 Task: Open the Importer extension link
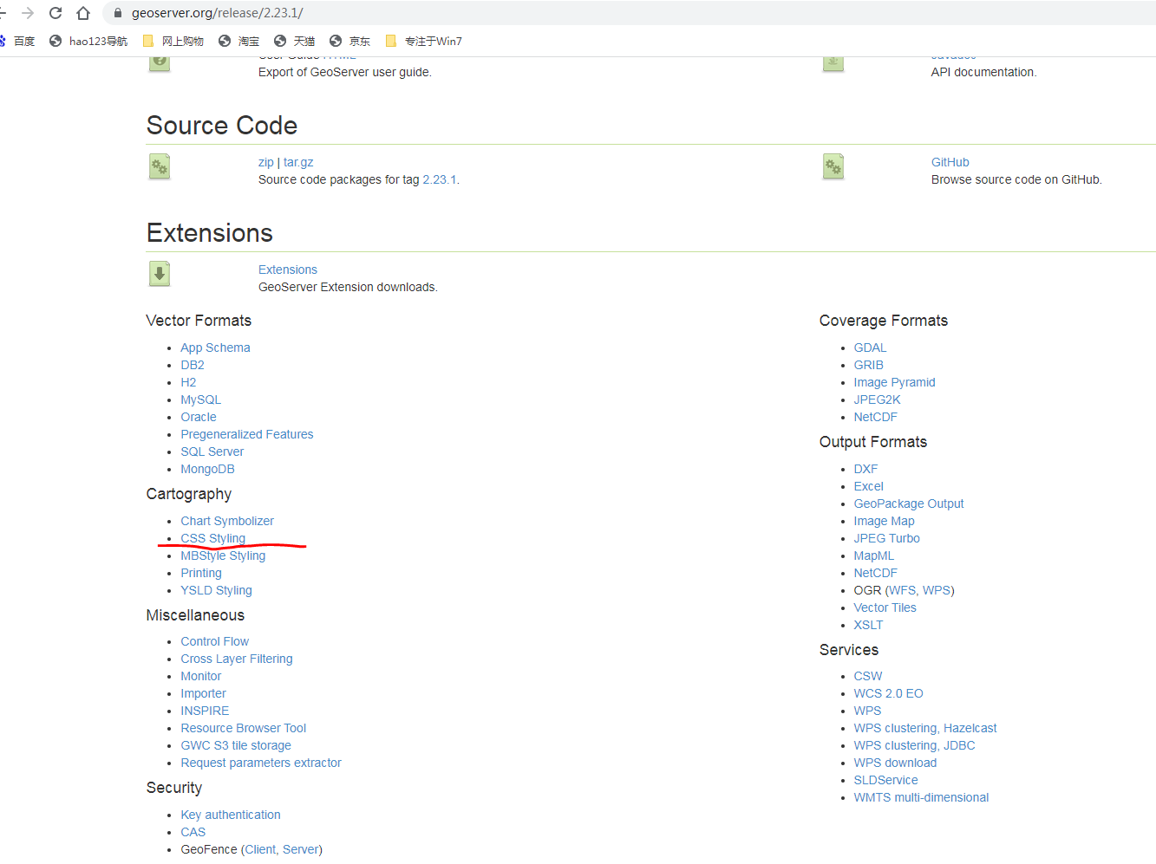pos(203,693)
